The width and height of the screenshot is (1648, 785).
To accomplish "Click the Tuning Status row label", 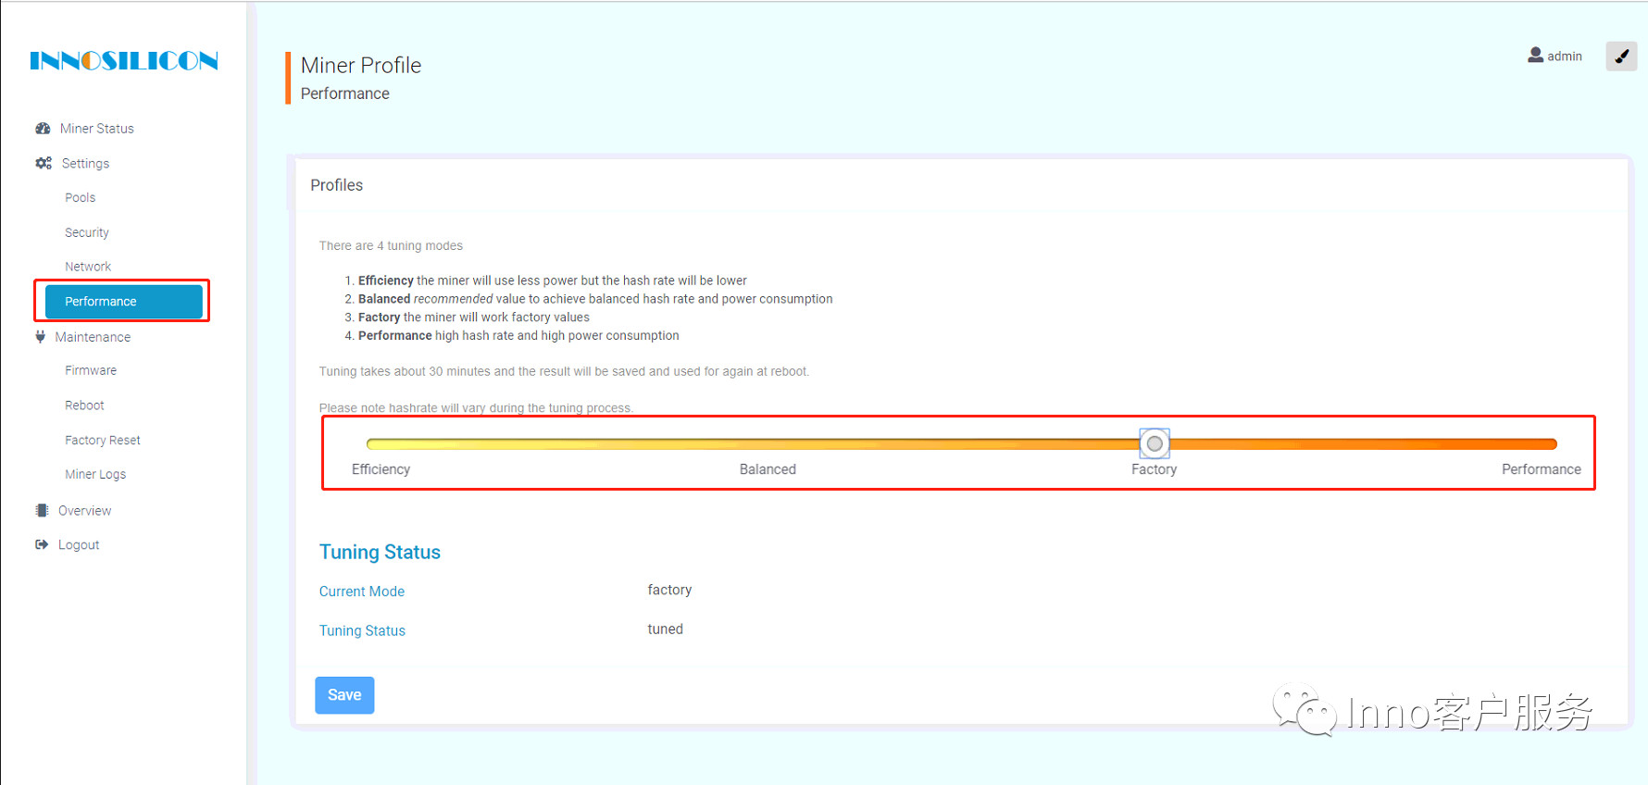I will coord(362,630).
